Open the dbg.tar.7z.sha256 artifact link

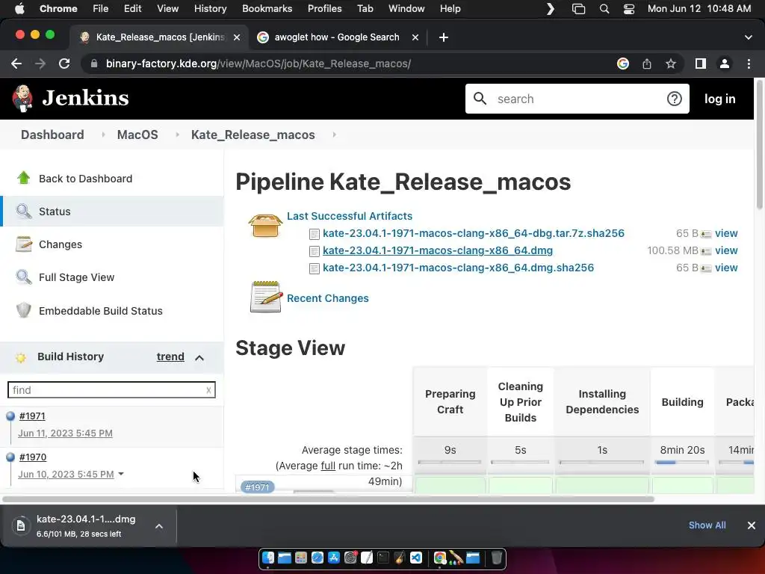(x=473, y=233)
